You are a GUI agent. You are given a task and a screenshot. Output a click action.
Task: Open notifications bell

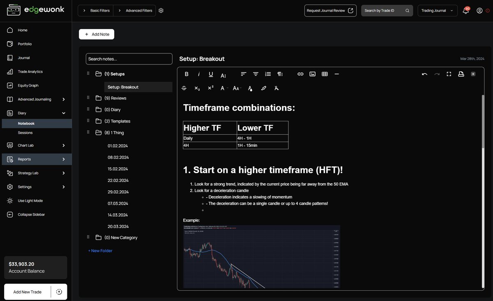click(x=466, y=10)
